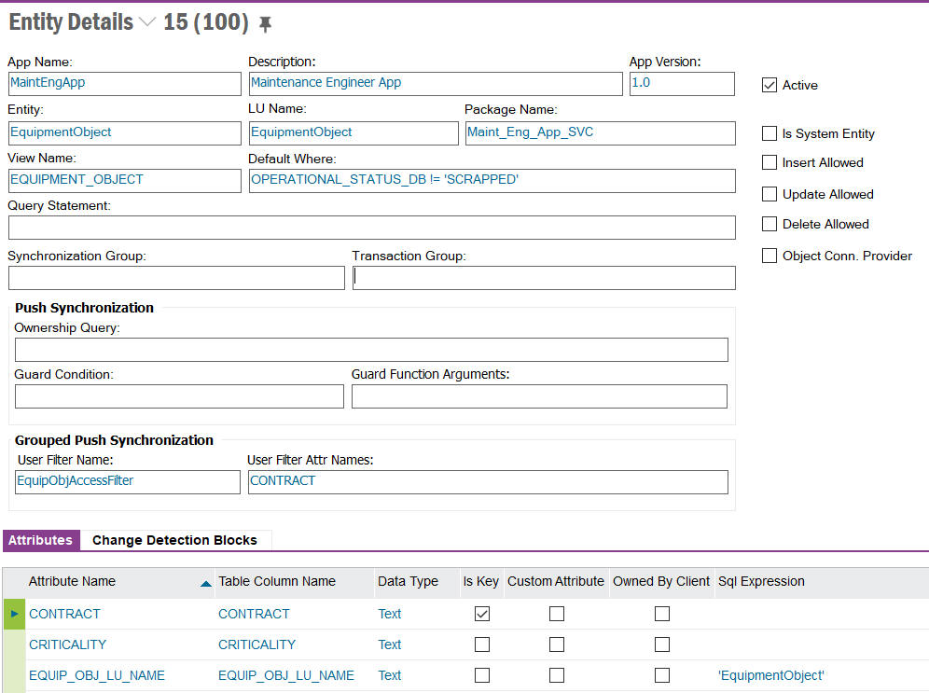
Task: Click the Query Statement input field
Action: point(371,228)
